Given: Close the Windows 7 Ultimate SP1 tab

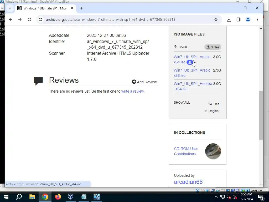Looking at the screenshot, I should 72,8.
